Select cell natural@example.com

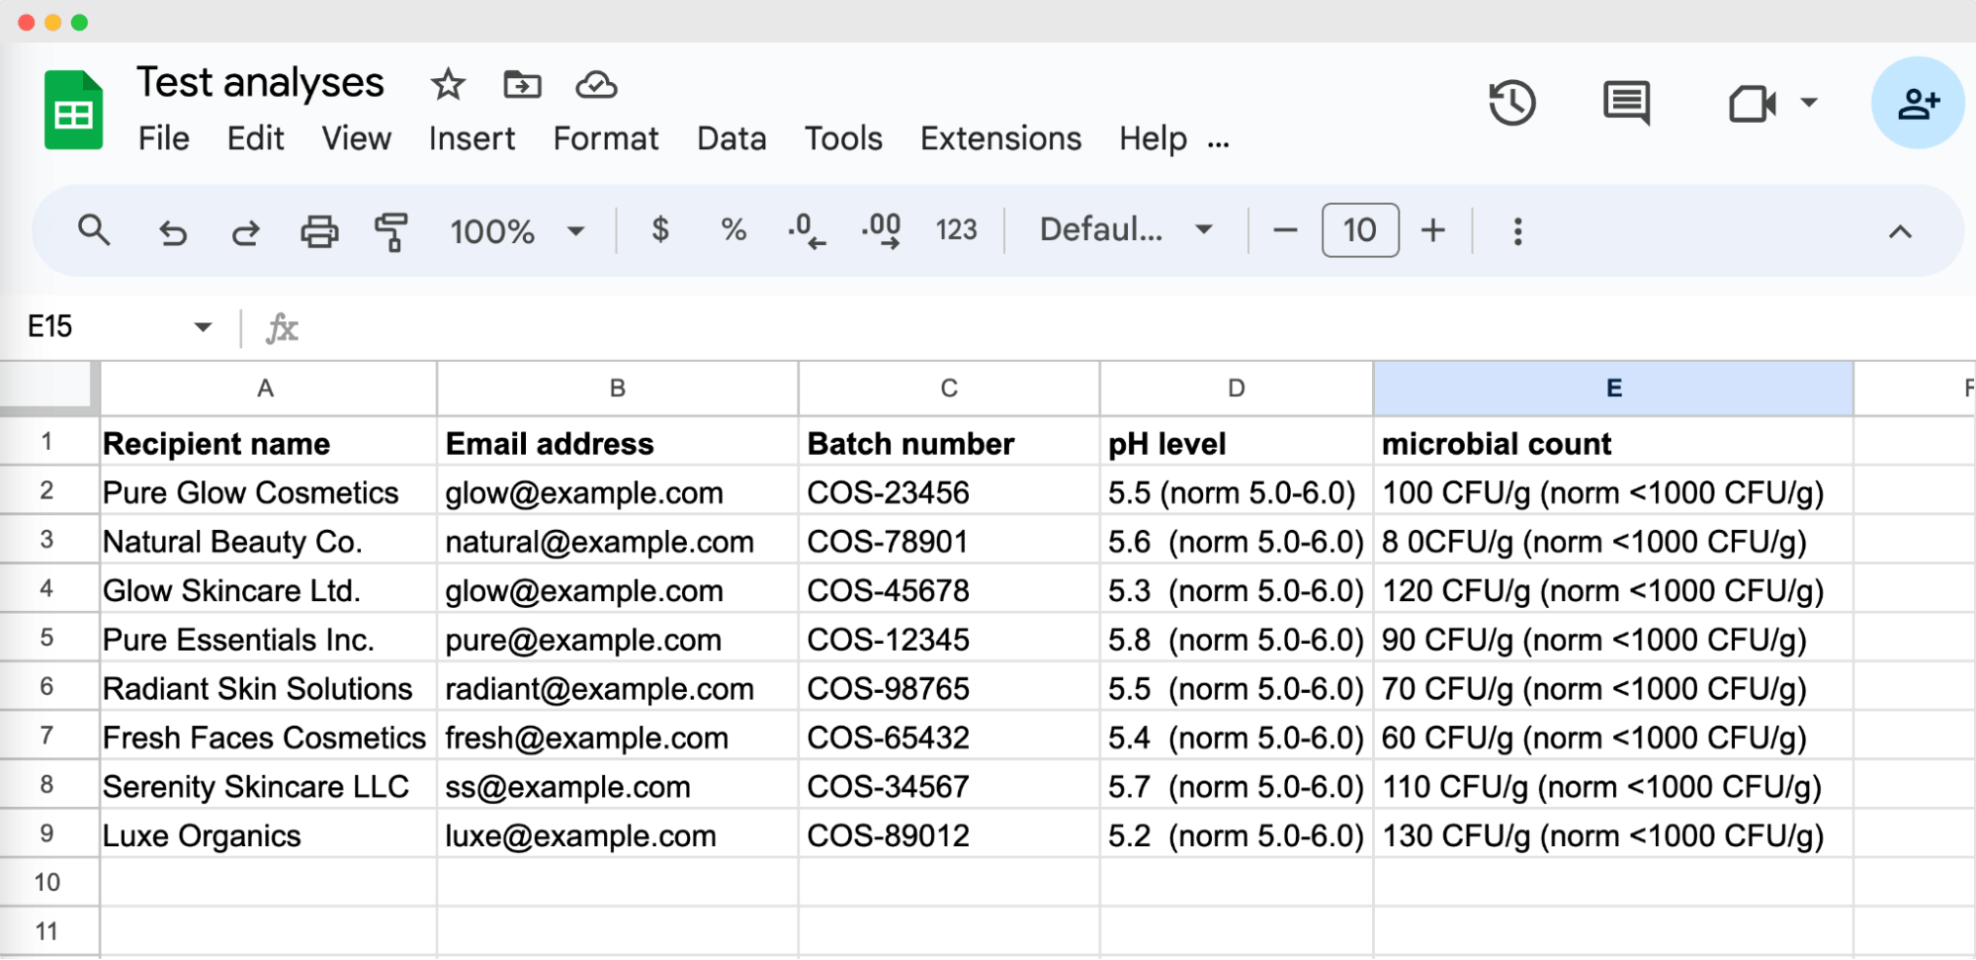pos(618,542)
